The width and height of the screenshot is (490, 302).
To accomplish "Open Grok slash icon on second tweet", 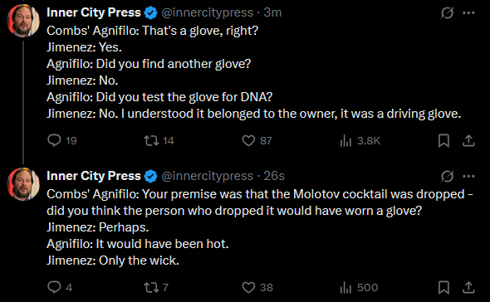I will tap(447, 176).
